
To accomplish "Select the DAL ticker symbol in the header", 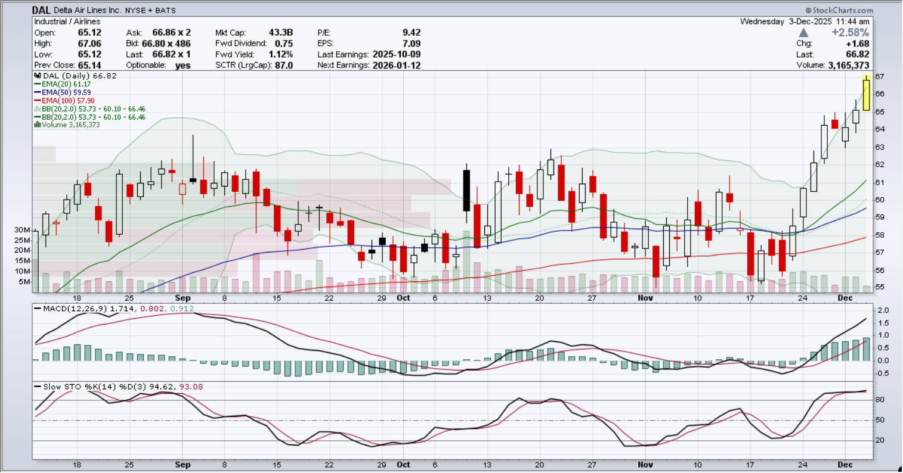I will coord(41,10).
